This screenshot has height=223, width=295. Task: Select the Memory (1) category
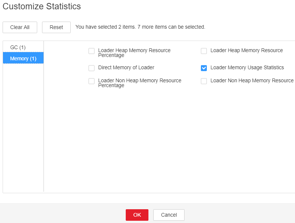pos(23,58)
